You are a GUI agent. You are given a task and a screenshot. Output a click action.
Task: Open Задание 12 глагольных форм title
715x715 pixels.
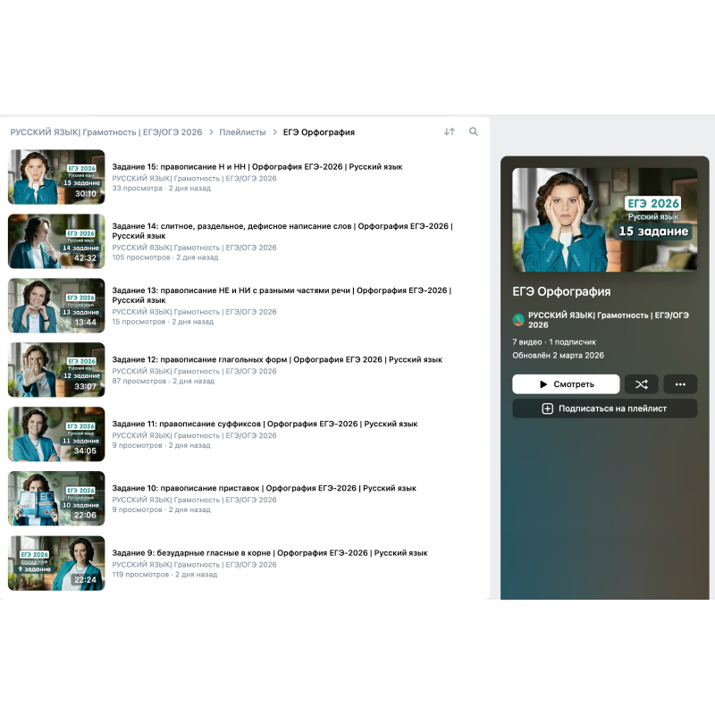[x=277, y=359]
